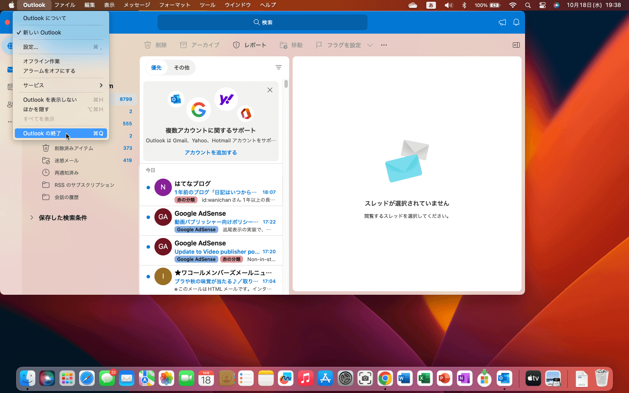Click the reading pane collapse icon
The width and height of the screenshot is (629, 393).
(516, 45)
